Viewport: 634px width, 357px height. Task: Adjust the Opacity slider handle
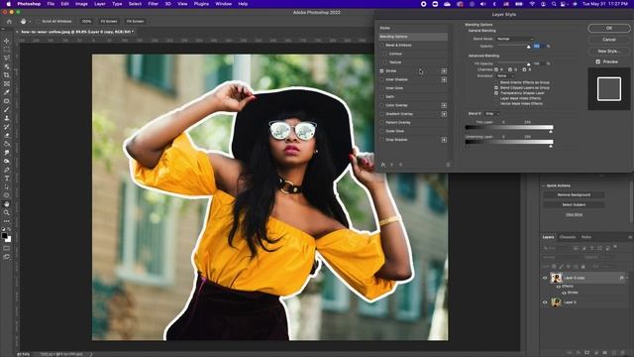(x=528, y=47)
